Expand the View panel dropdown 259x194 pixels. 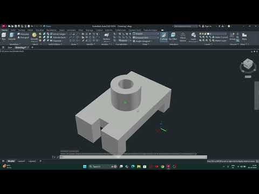click(146, 44)
